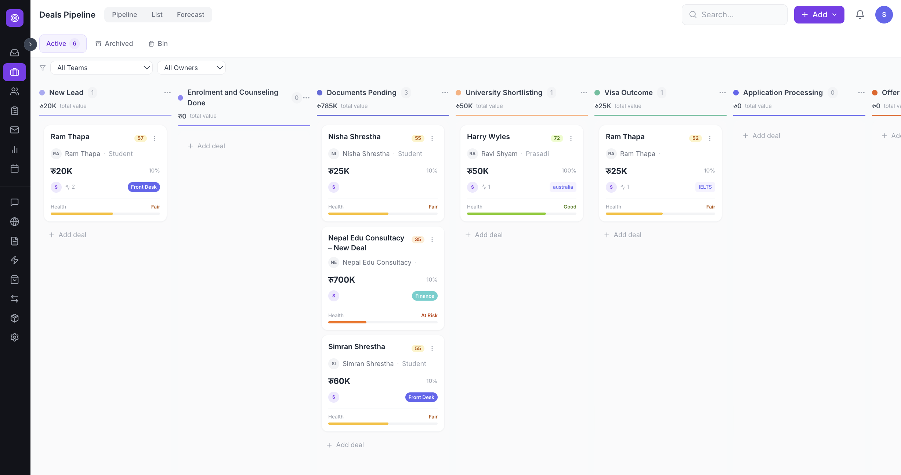Open the Bin tab
901x475 pixels.
(158, 44)
